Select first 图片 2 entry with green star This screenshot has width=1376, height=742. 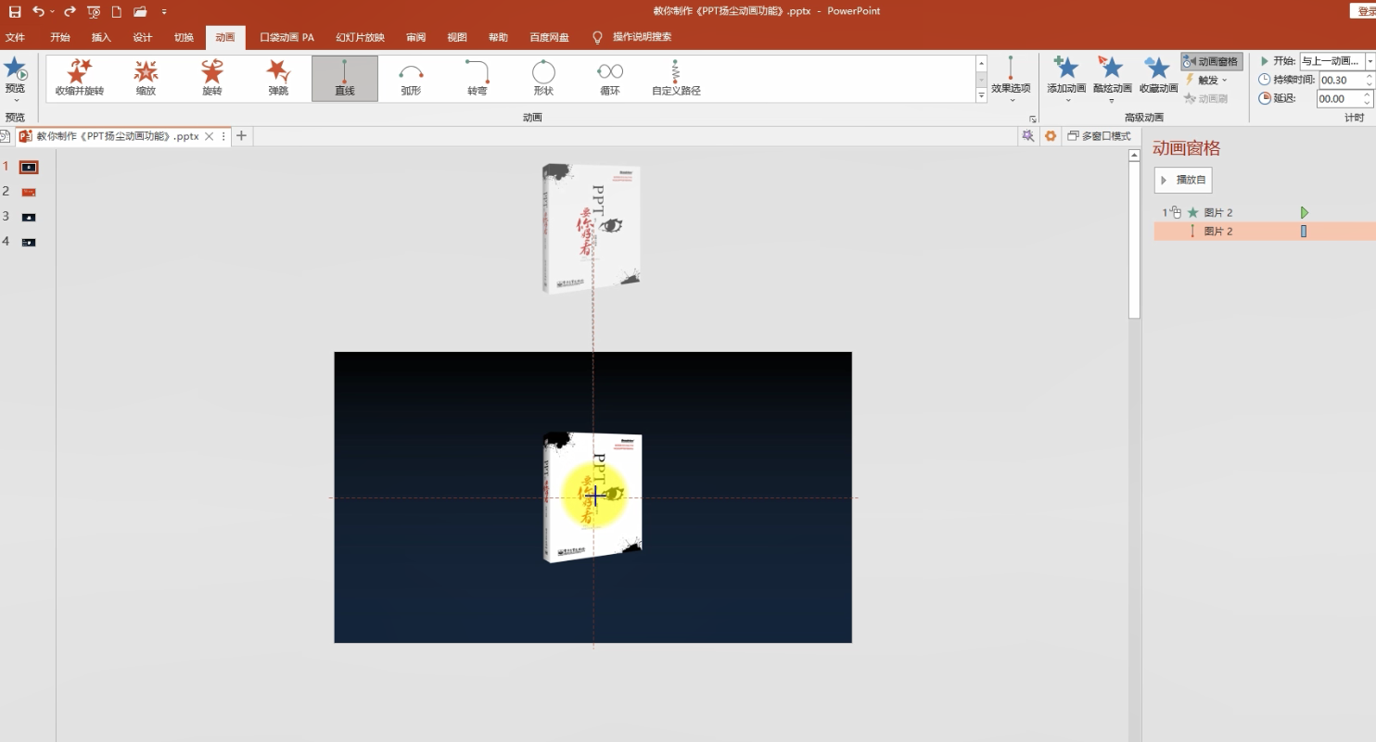pyautogui.click(x=1265, y=213)
